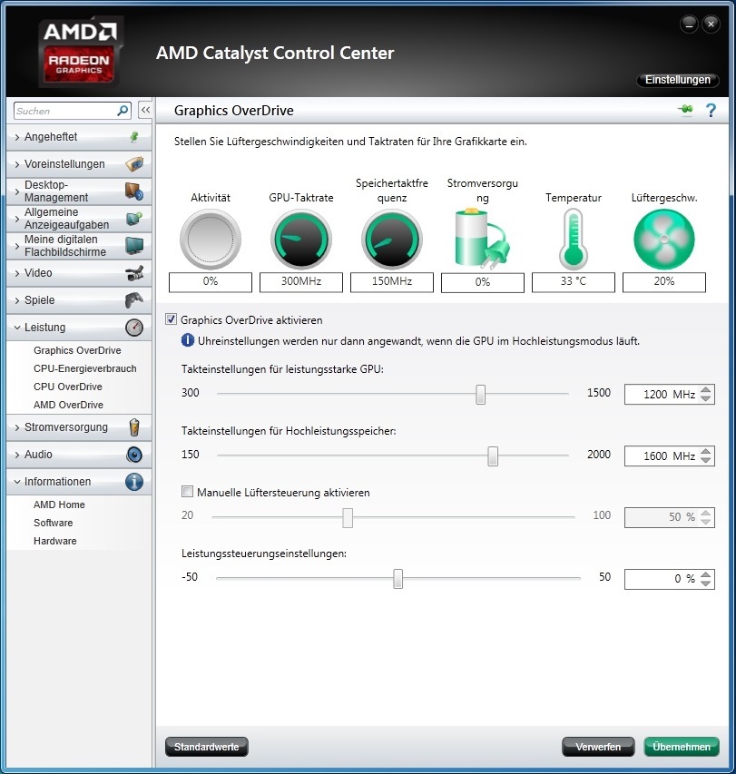This screenshot has height=774, width=736.
Task: Click the Audio speaker icon
Action: click(134, 454)
